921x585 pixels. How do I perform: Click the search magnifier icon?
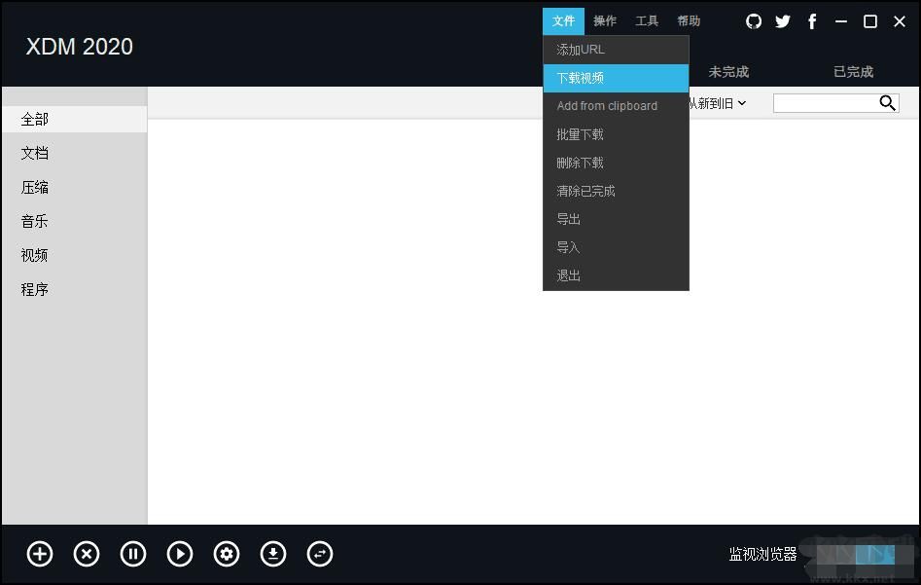click(886, 102)
